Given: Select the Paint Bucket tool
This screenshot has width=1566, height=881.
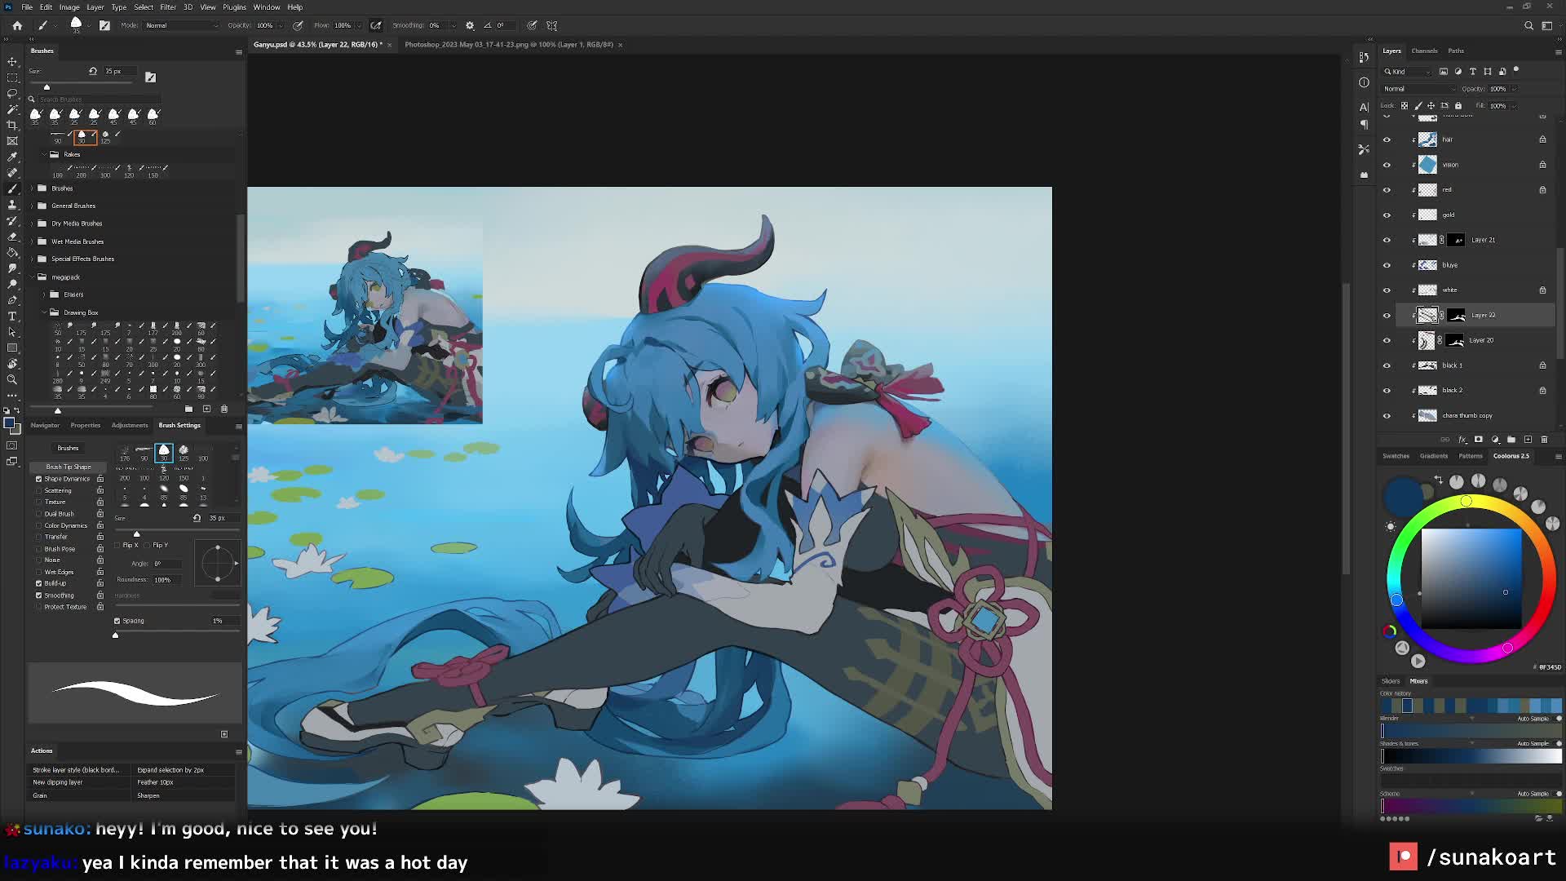Looking at the screenshot, I should (12, 252).
